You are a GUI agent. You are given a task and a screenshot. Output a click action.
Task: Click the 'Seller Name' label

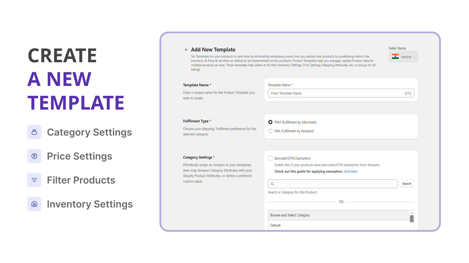397,48
